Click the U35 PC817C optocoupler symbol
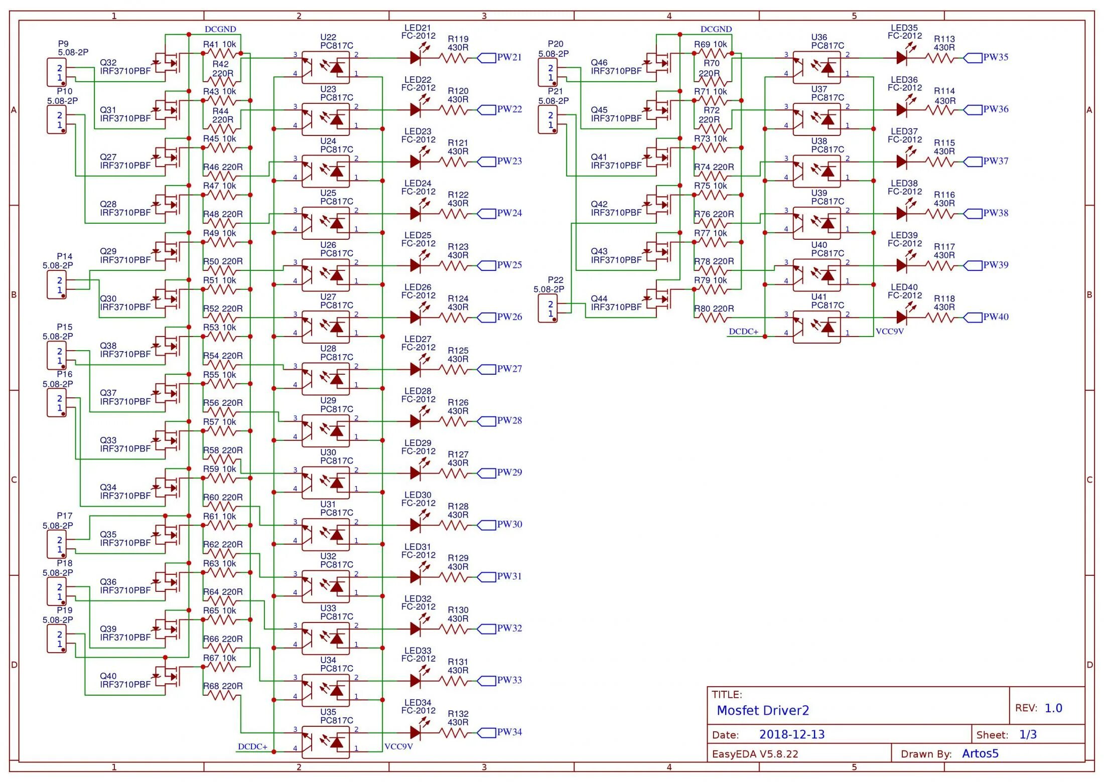 (x=326, y=742)
